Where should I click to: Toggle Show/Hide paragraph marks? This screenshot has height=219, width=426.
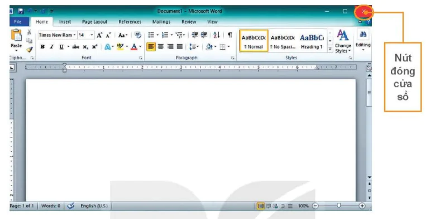click(x=230, y=35)
